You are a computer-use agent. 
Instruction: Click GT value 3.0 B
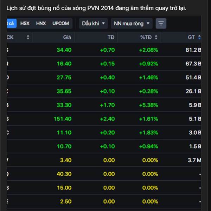(x=195, y=133)
